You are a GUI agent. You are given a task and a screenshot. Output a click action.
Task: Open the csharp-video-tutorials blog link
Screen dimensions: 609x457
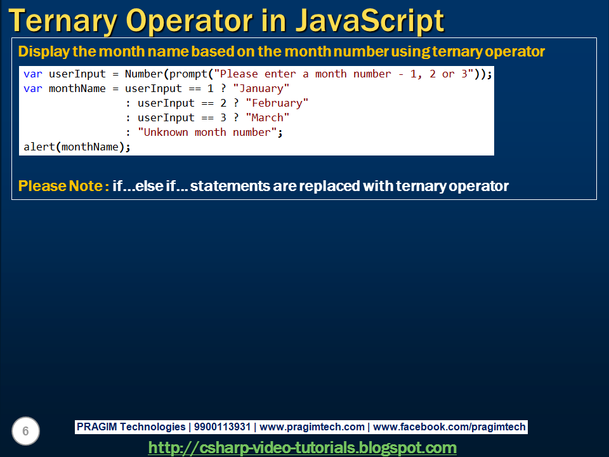303,446
